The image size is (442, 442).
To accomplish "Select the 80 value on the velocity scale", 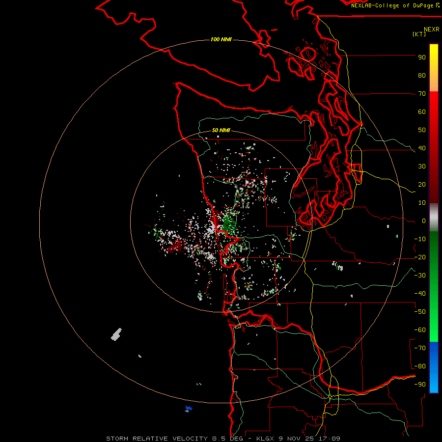I will point(422,75).
